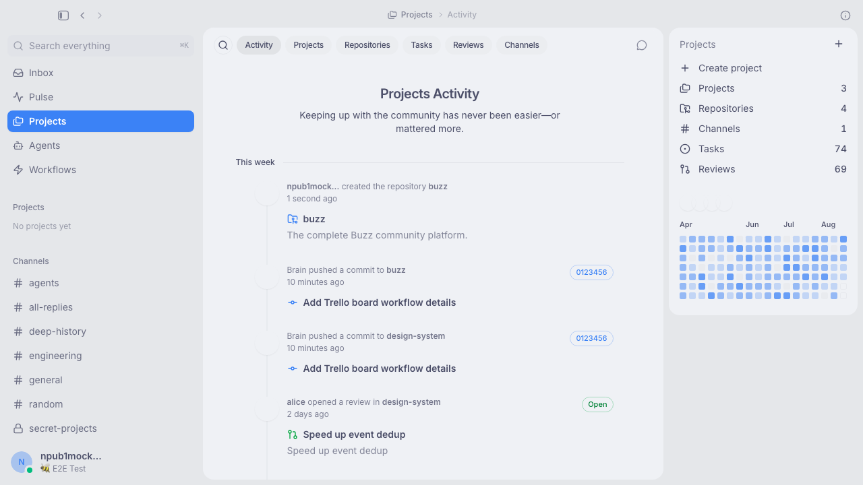Screen dimensions: 863x485
Task: Open Agents in the sidebar
Action: [x=100, y=145]
